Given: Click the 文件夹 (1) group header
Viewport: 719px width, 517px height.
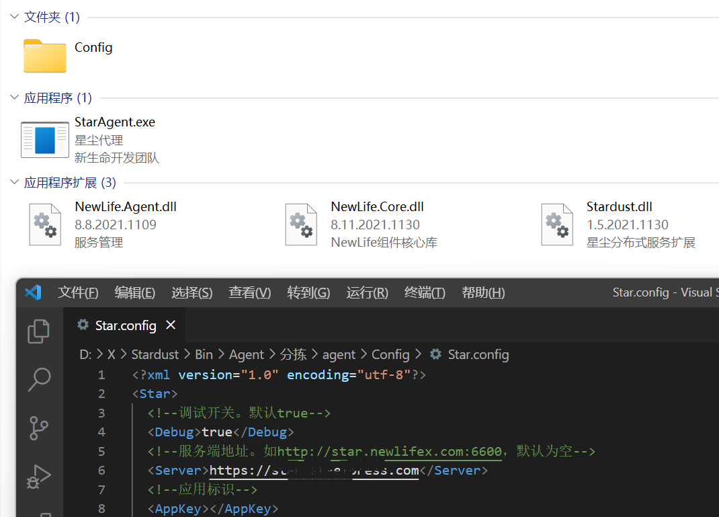Looking at the screenshot, I should pyautogui.click(x=52, y=17).
